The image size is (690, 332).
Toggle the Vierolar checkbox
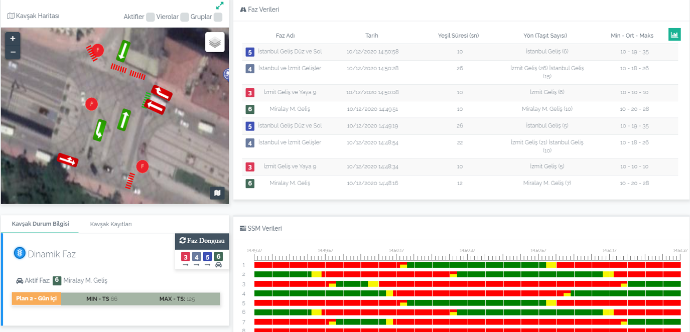tap(185, 17)
